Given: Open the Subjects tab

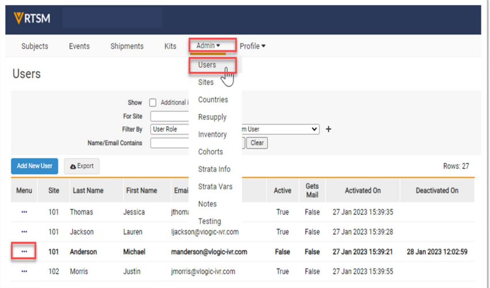Looking at the screenshot, I should tap(34, 46).
